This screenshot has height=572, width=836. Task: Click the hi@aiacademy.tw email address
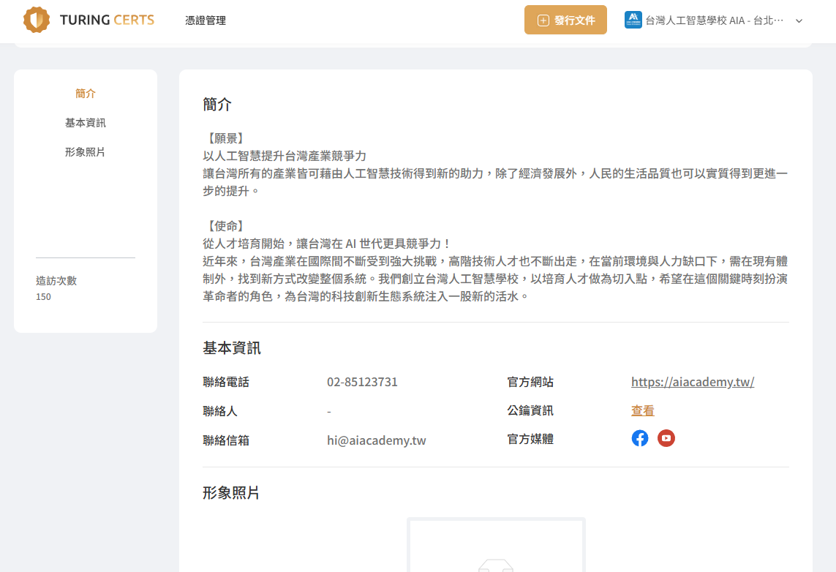click(x=376, y=440)
